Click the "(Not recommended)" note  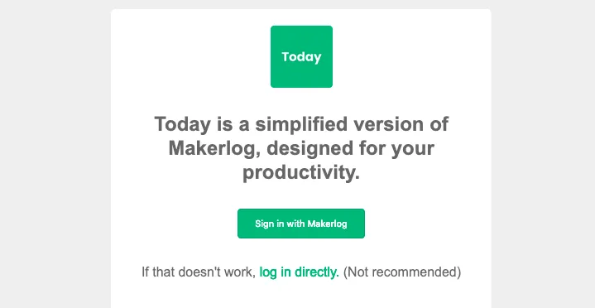402,272
